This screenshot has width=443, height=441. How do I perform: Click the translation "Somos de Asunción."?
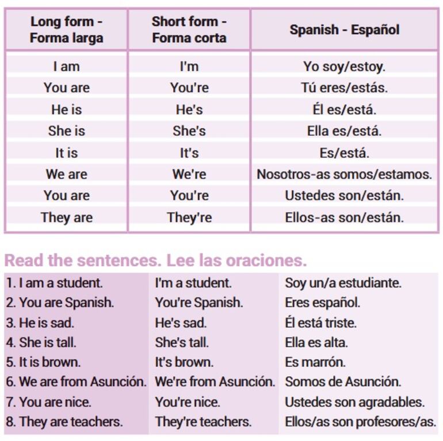343,382
